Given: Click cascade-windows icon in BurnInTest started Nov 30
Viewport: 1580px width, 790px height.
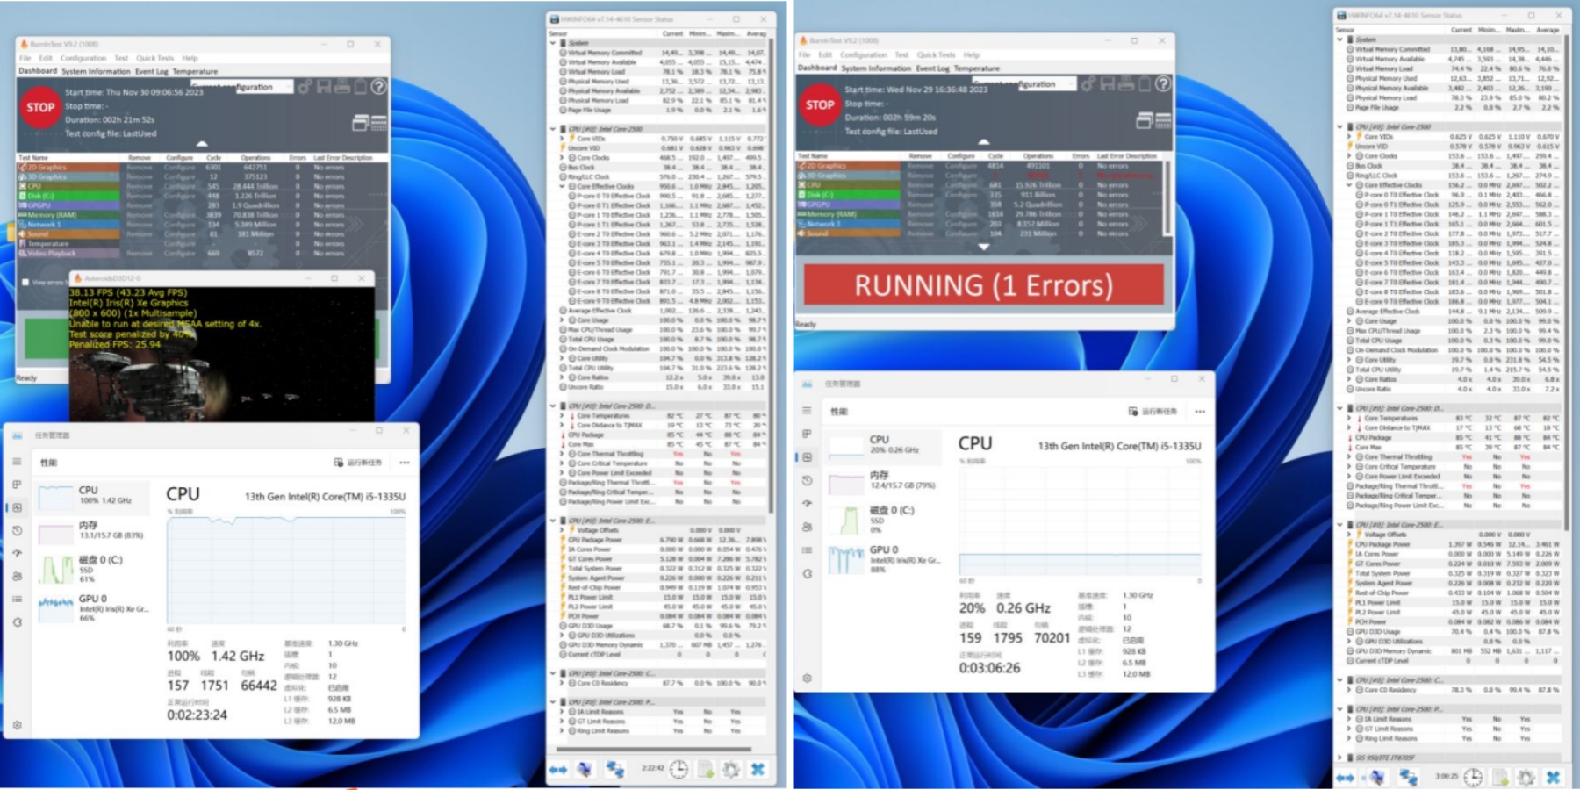Looking at the screenshot, I should [x=360, y=122].
